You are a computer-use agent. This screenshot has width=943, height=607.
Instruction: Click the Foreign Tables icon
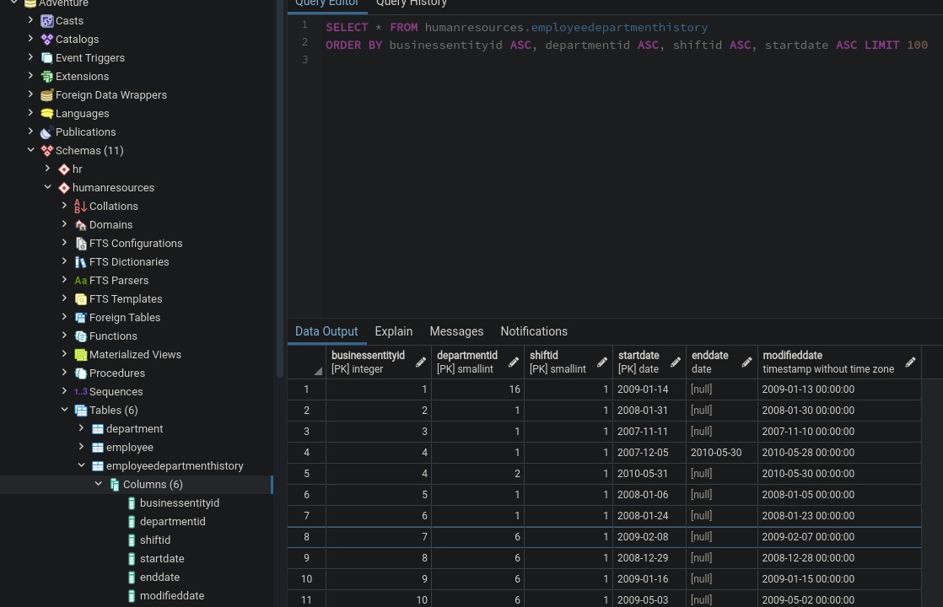click(81, 317)
